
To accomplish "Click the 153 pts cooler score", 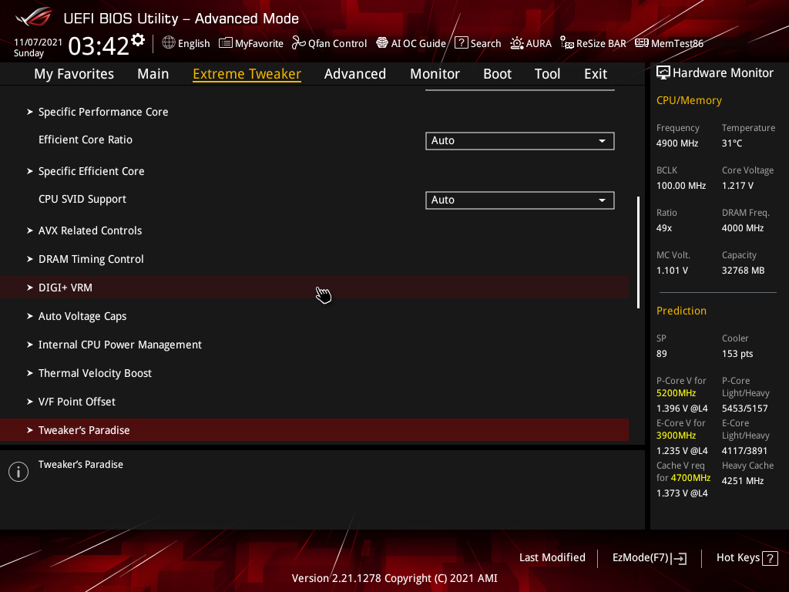I will pos(737,354).
